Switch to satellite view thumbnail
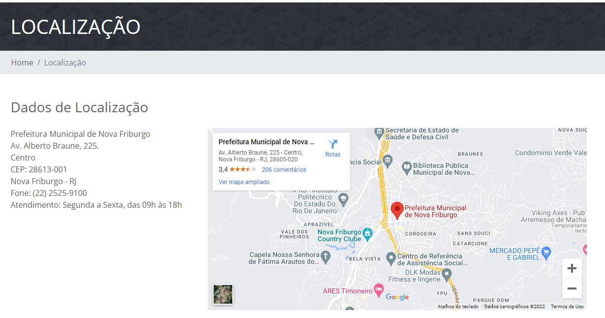 (223, 294)
